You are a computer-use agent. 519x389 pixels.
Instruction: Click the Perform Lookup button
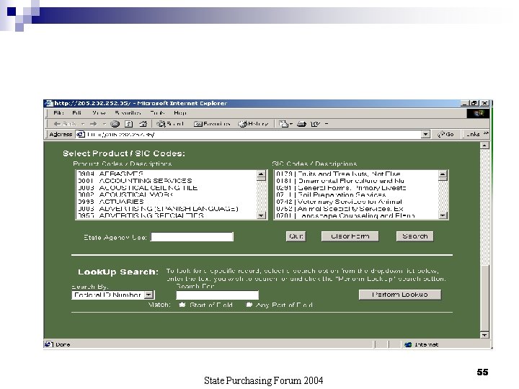pyautogui.click(x=400, y=295)
